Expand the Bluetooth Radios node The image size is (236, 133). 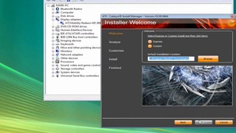tap(53, 9)
